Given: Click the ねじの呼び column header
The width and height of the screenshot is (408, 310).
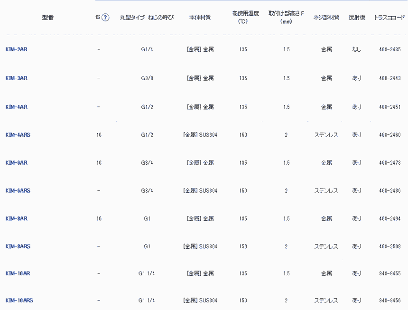Looking at the screenshot, I should click(161, 18).
